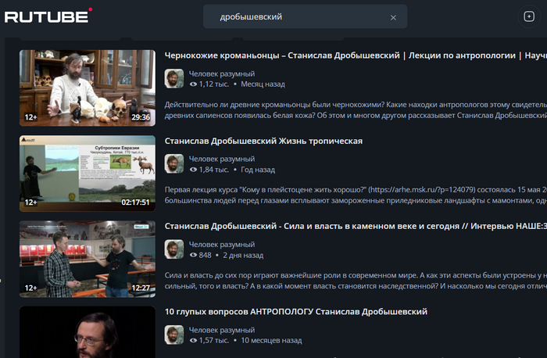Open Человек разумный channel under Сила и власть
The image size is (547, 358).
coord(222,244)
